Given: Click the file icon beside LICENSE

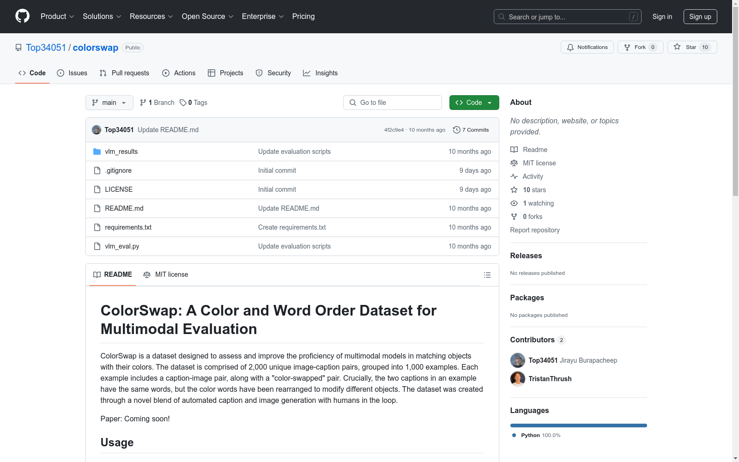Looking at the screenshot, I should click(97, 189).
